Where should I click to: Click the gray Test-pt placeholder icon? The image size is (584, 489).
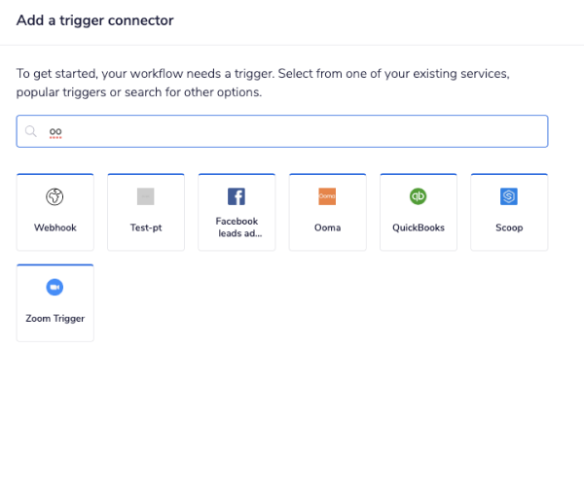[x=146, y=197]
